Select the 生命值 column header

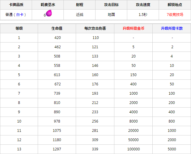[x=57, y=28]
